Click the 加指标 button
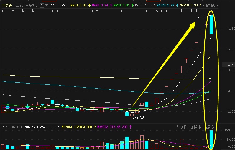Screen dimensions: 235x150 click(195, 127)
